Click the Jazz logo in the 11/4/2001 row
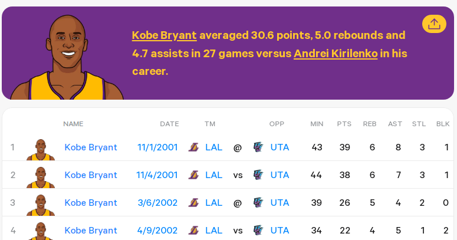The width and height of the screenshot is (457, 240). [258, 175]
